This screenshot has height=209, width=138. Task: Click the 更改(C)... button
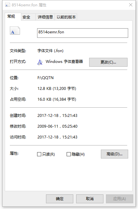108,62
